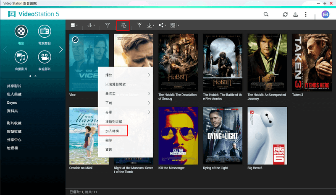Choose 刪除 (Delete) in context menu

point(125,140)
